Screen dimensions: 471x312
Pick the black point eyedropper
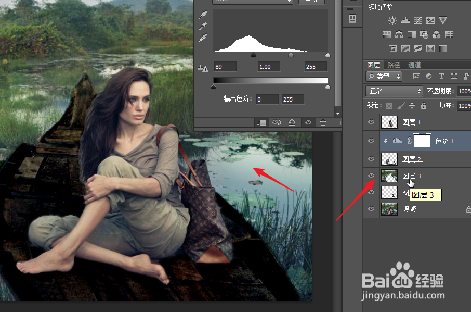pos(203,15)
